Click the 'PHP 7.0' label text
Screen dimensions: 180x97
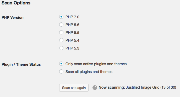point(72,17)
